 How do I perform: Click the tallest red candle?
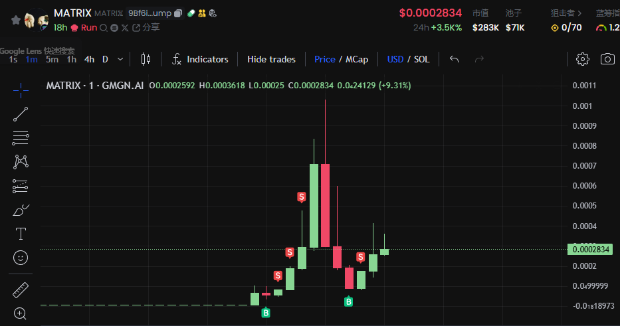click(x=326, y=205)
